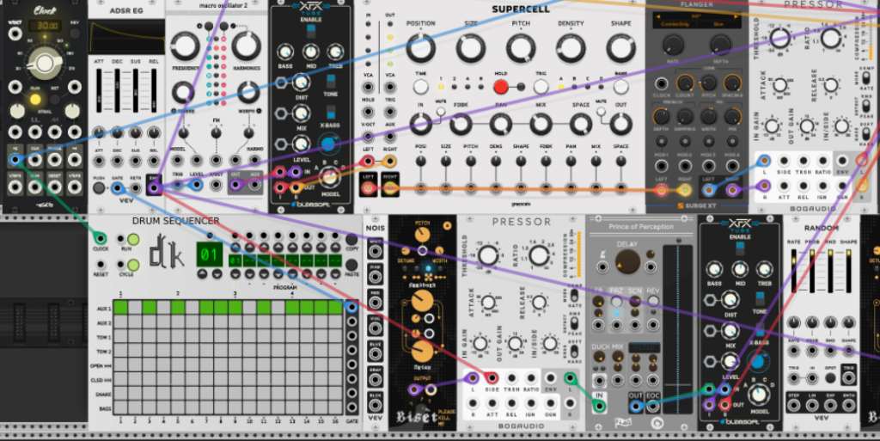Click the DENSITY knob on Supercell
Screen dimensions: 880x441
point(571,48)
